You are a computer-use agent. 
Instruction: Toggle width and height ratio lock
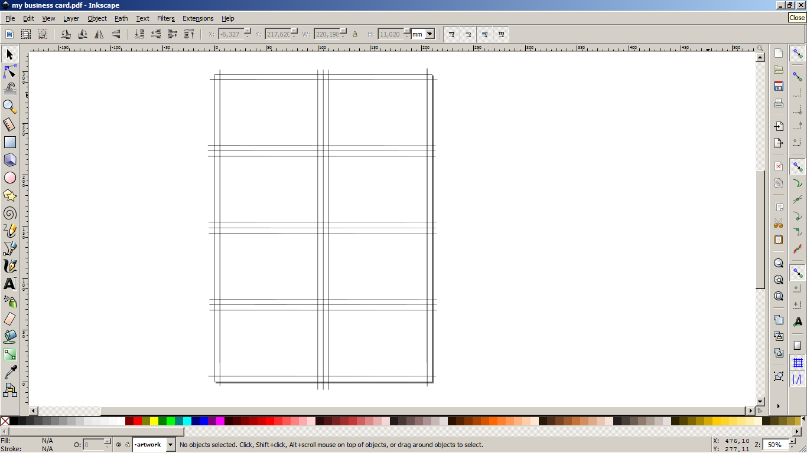tap(355, 34)
